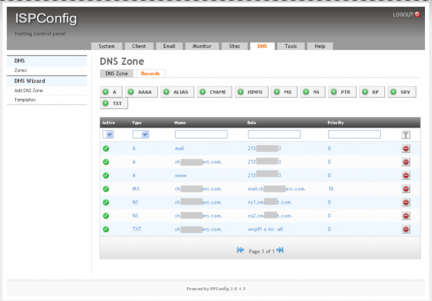Delete the www A record
The width and height of the screenshot is (432, 301).
(x=406, y=175)
